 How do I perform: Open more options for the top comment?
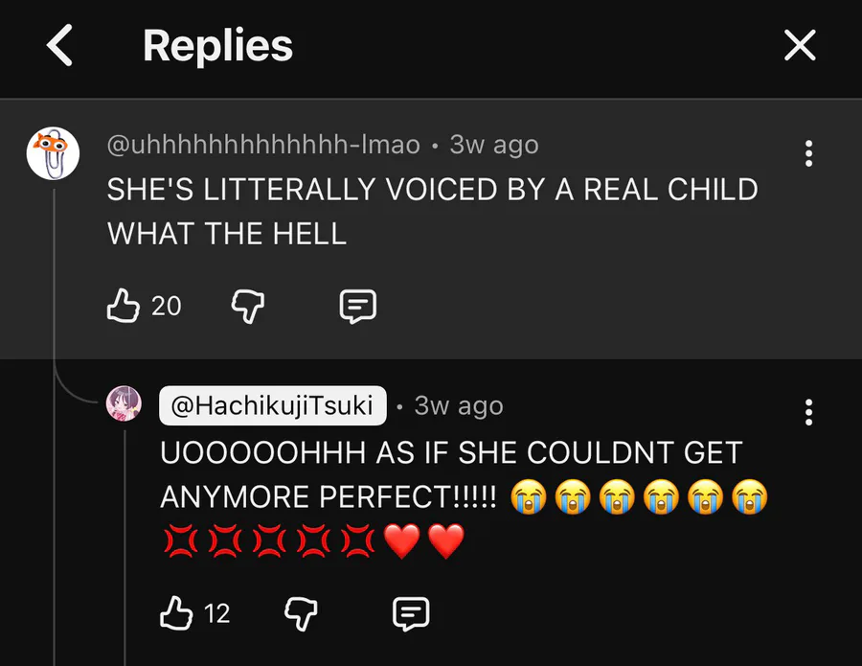point(809,153)
